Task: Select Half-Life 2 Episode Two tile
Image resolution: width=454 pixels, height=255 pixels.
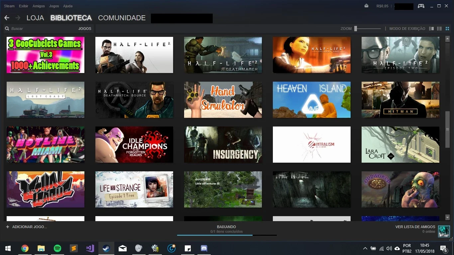Action: (x=400, y=55)
